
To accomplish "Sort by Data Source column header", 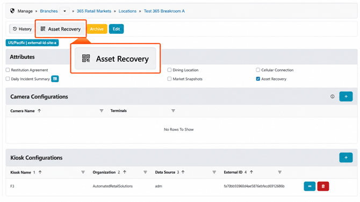I will tap(165, 172).
